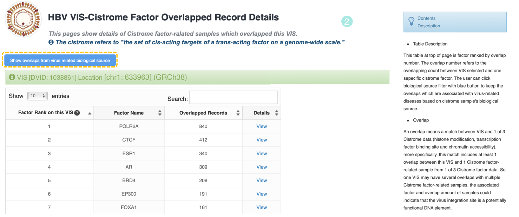Click the teal number 2 step badge
The width and height of the screenshot is (519, 217).
point(347,22)
